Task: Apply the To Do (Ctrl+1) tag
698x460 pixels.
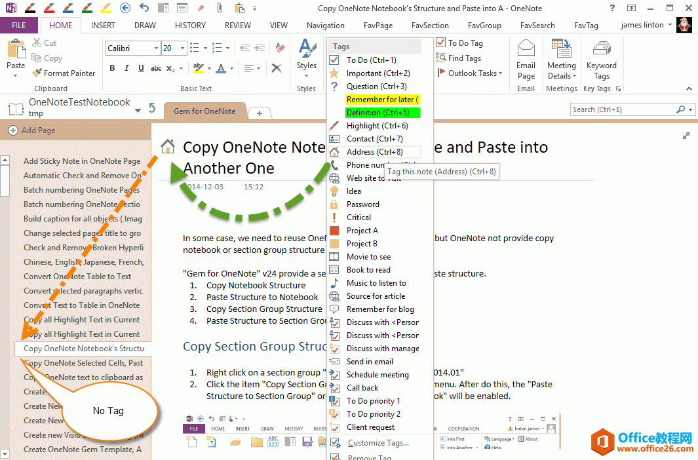Action: (371, 60)
